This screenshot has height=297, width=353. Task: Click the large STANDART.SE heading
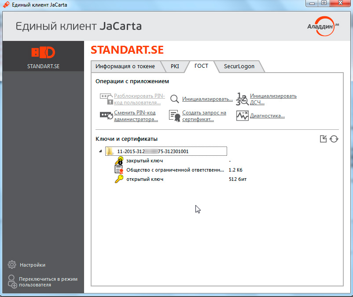127,50
